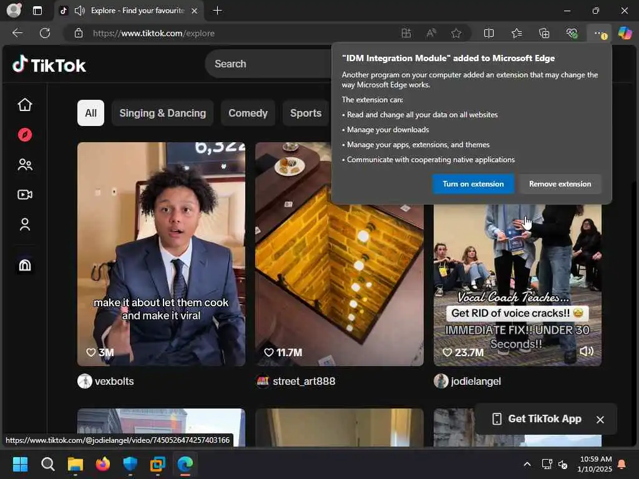Mute tab using speaker icon
The image size is (639, 479).
(x=79, y=11)
